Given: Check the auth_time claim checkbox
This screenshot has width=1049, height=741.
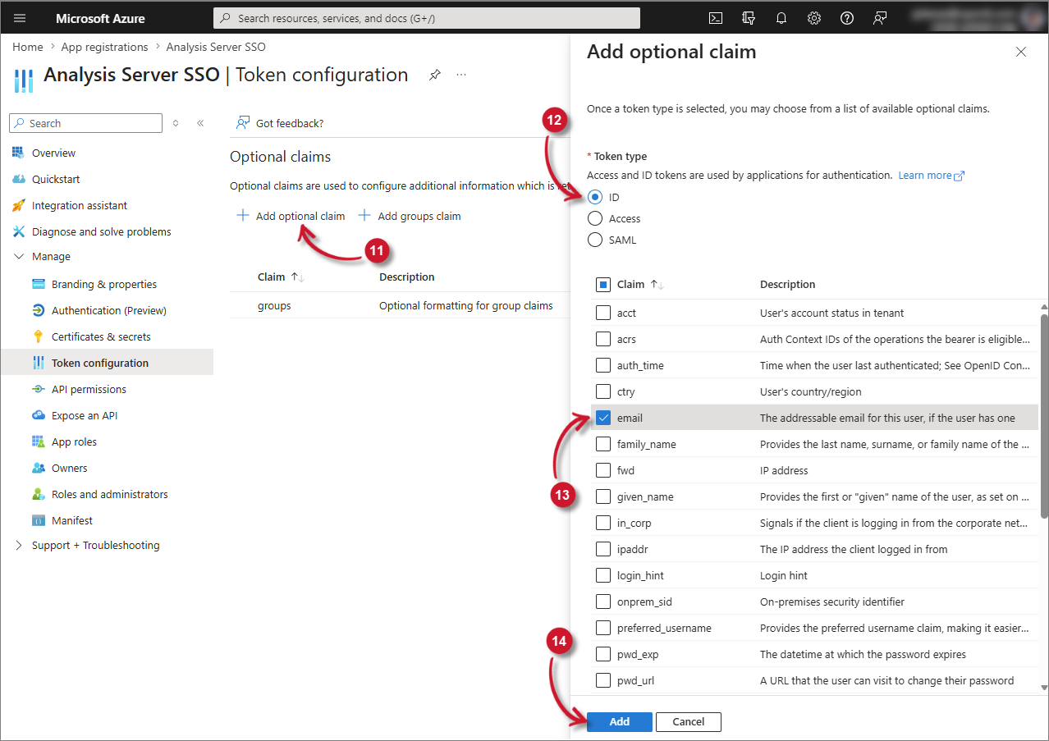Looking at the screenshot, I should (602, 365).
